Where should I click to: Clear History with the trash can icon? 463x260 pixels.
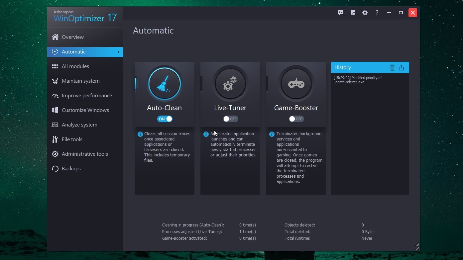[392, 67]
